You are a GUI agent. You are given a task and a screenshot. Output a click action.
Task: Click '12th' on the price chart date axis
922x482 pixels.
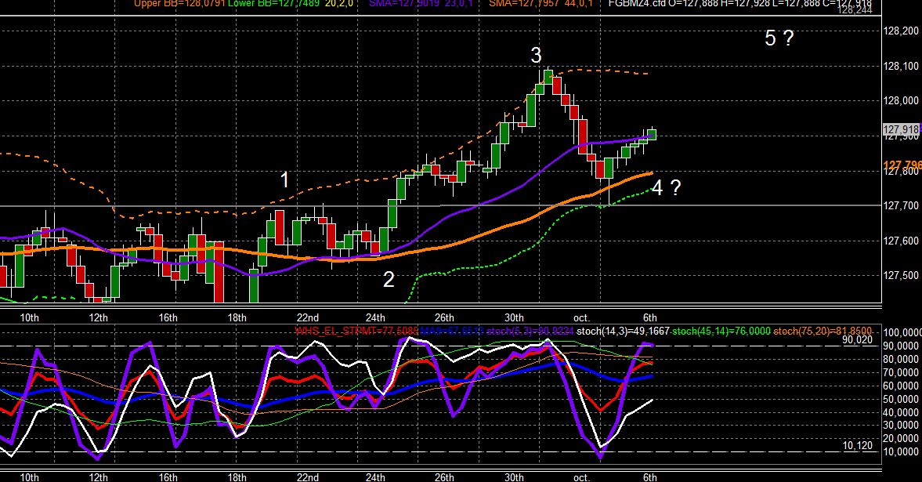tap(98, 317)
